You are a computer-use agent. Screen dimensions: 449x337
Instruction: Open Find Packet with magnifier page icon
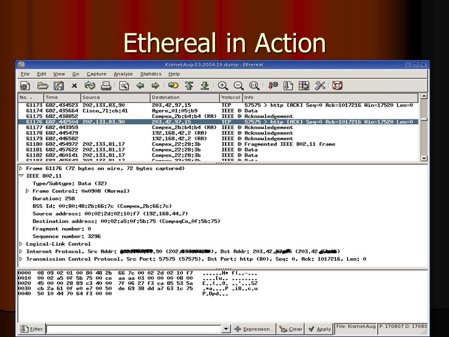[x=124, y=86]
